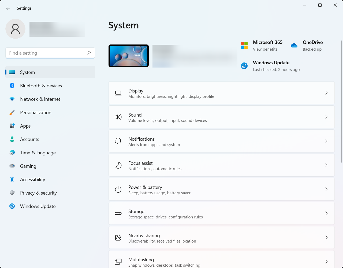The height and width of the screenshot is (268, 343).
Task: Click the back arrow at top left
Action: click(x=8, y=8)
